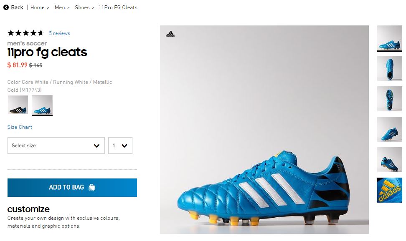This screenshot has width=406, height=241.
Task: Go to Men breadcrumb
Action: coord(60,8)
